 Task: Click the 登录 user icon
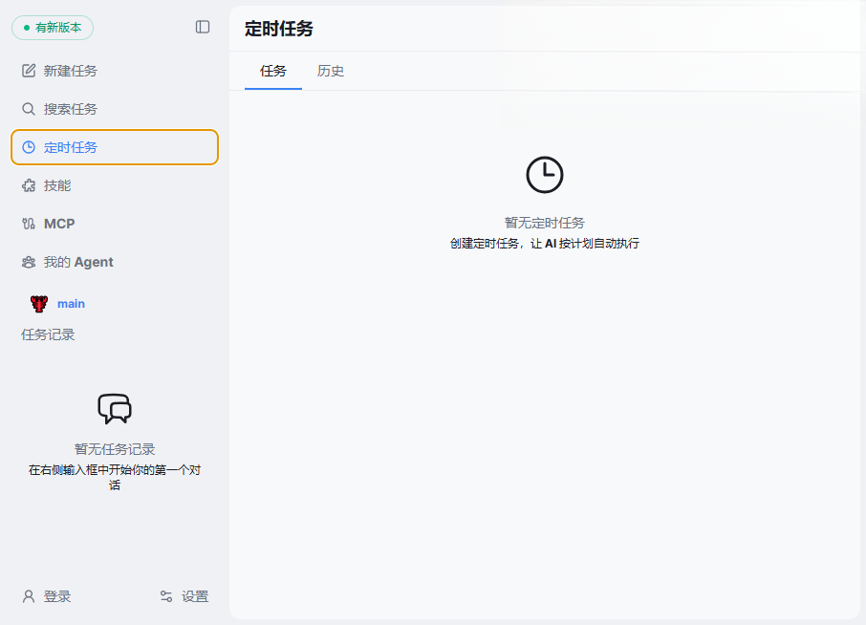pos(29,596)
